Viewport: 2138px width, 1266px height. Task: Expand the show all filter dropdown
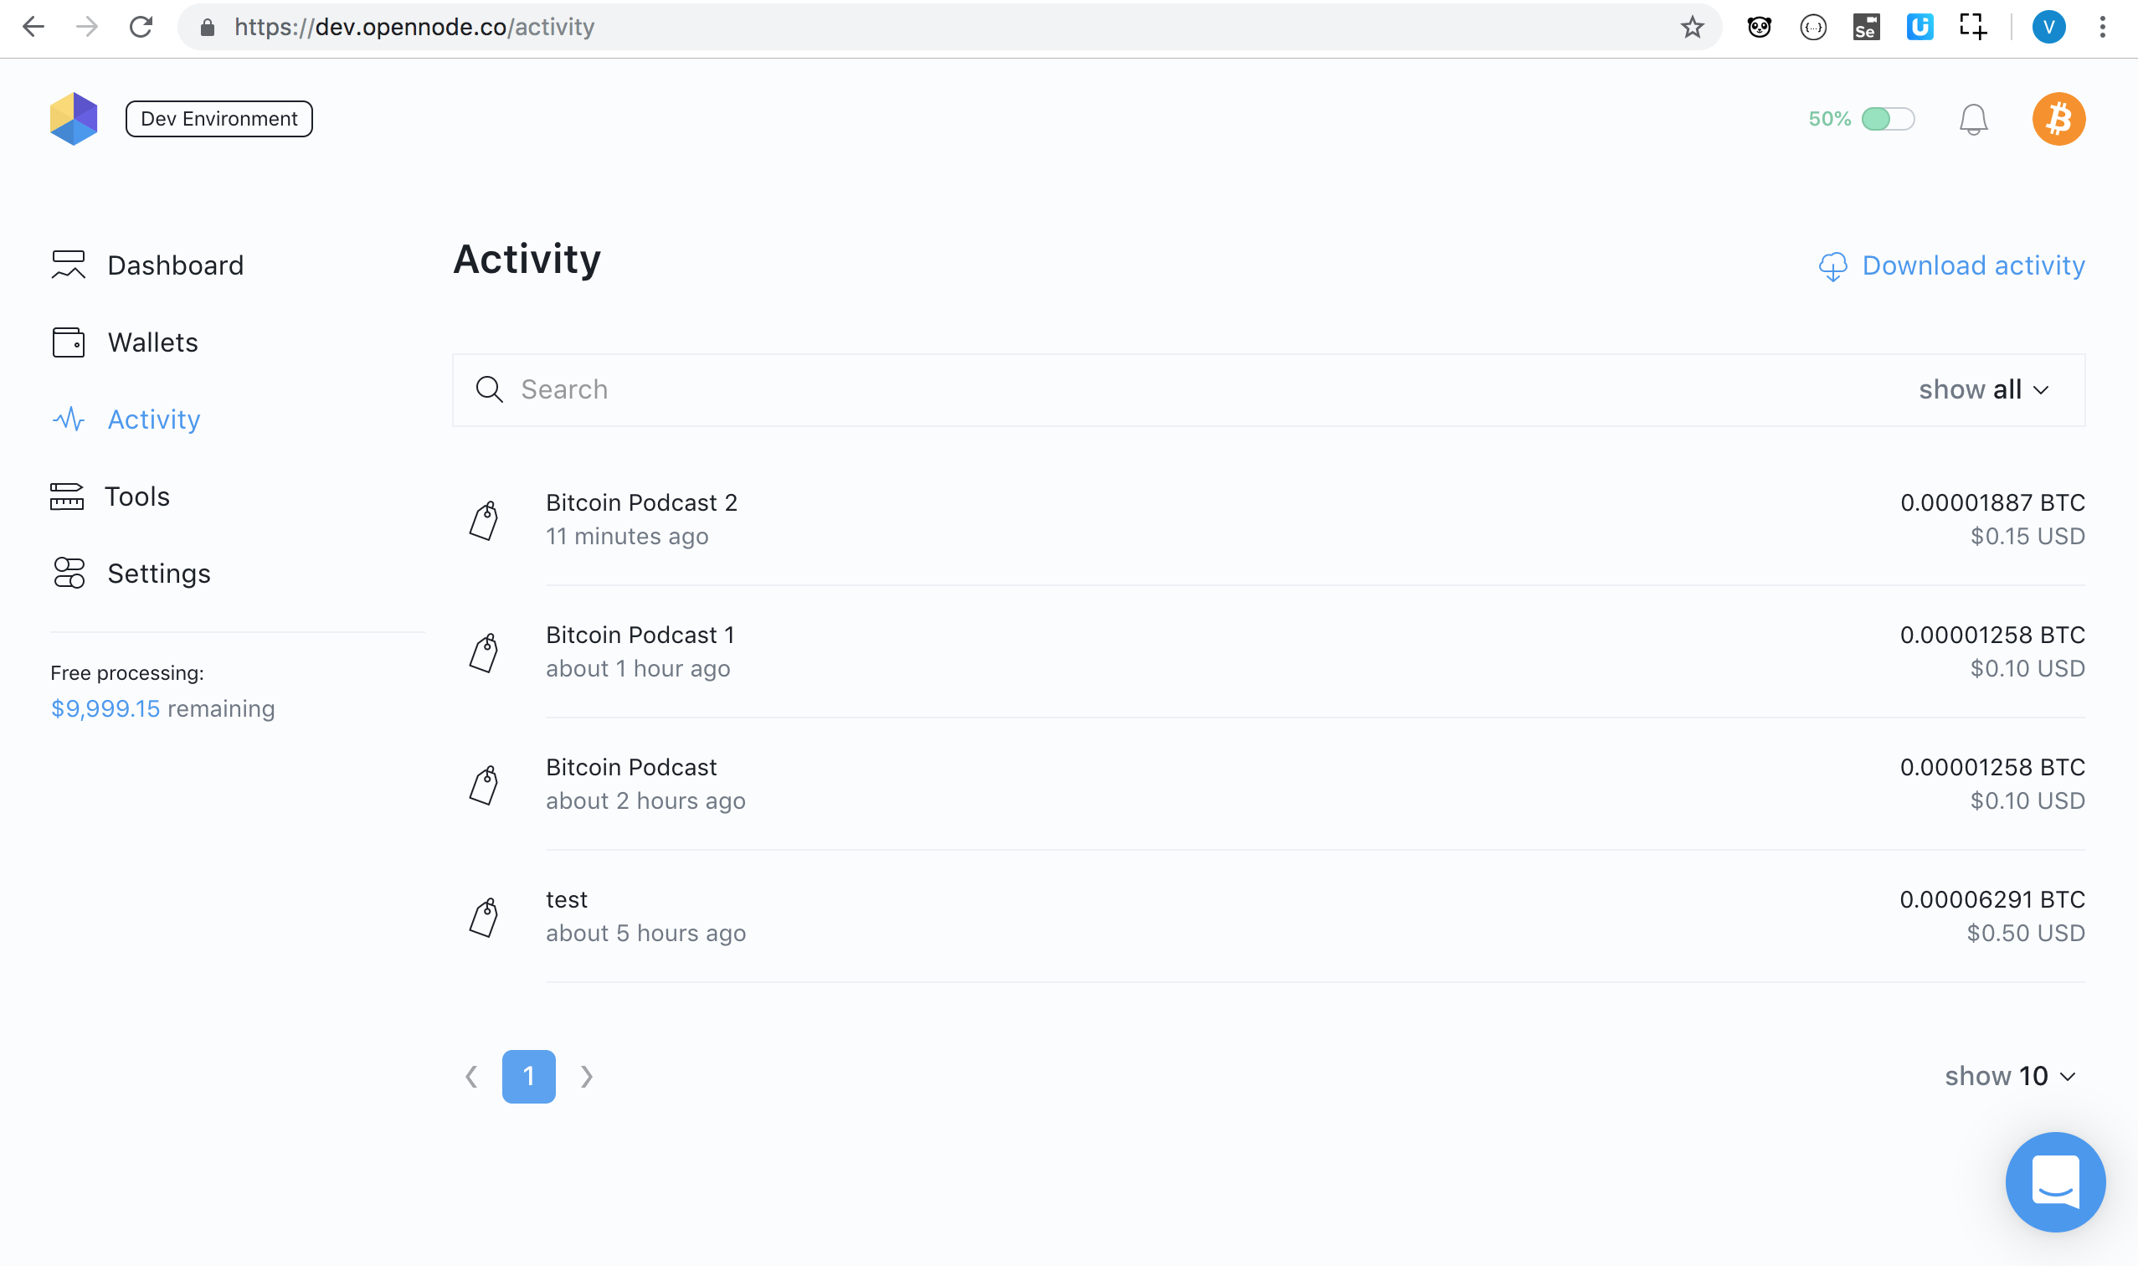click(1984, 390)
